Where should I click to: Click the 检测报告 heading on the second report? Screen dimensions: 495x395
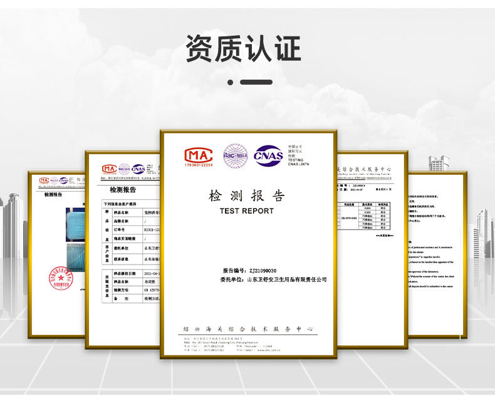click(x=123, y=189)
